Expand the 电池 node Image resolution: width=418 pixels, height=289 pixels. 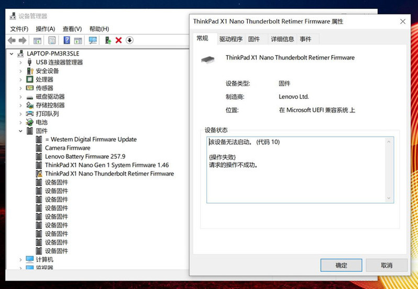tap(20, 123)
